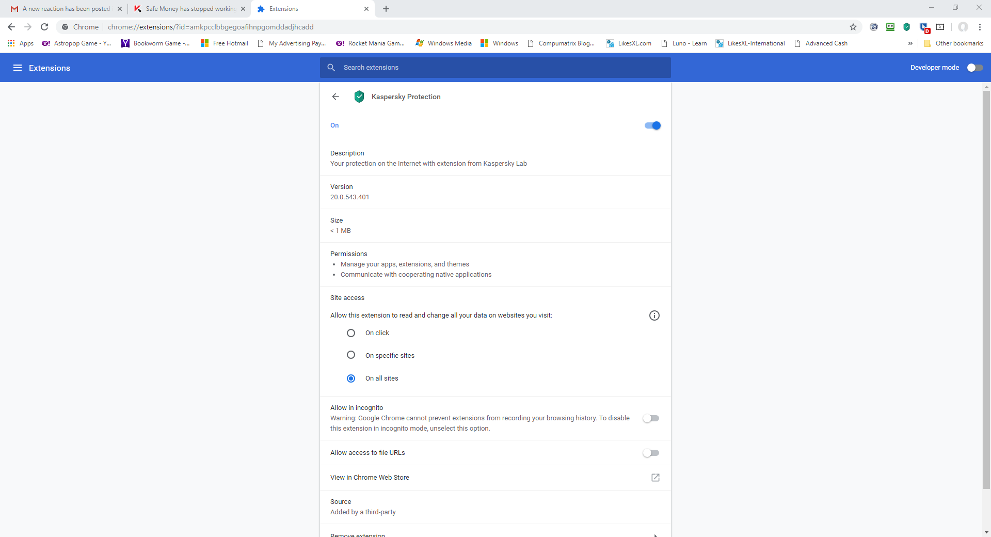Click the screen capture extension icon
Viewport: 991px width, 537px height.
click(x=940, y=27)
